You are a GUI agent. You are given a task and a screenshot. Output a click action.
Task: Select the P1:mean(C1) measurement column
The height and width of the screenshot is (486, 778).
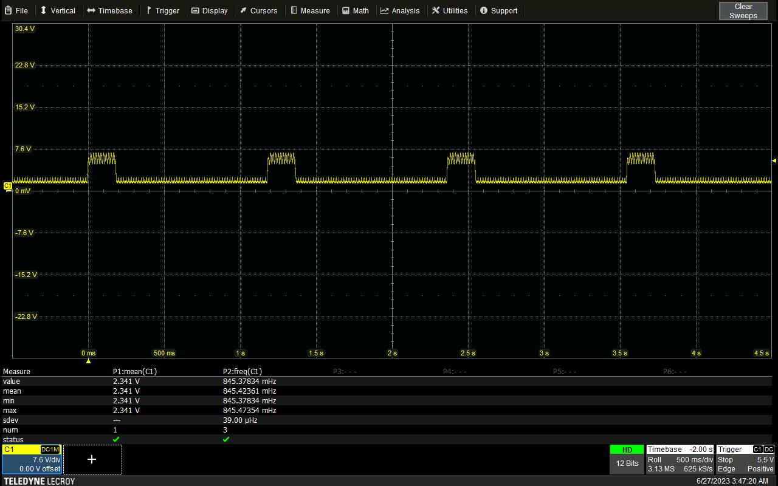(135, 371)
